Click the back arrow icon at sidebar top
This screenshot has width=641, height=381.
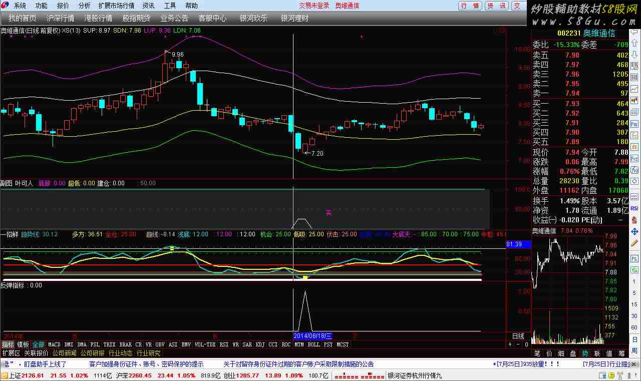point(634,32)
